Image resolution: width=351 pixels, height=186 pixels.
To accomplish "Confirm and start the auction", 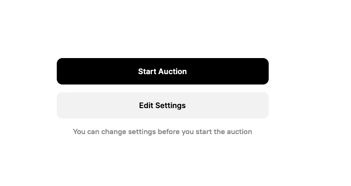I will point(163,71).
